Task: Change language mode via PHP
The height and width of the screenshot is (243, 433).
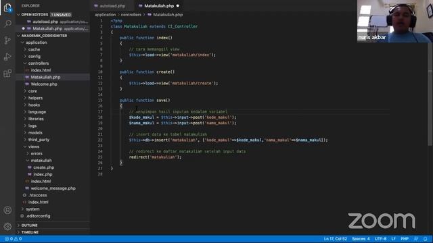Action: (405, 239)
